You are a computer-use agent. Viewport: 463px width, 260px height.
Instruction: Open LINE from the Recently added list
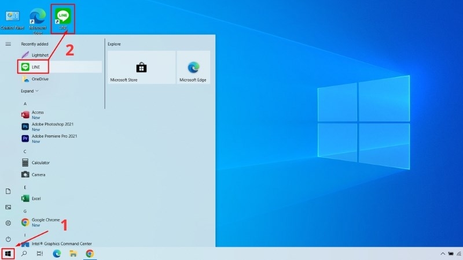(36, 67)
